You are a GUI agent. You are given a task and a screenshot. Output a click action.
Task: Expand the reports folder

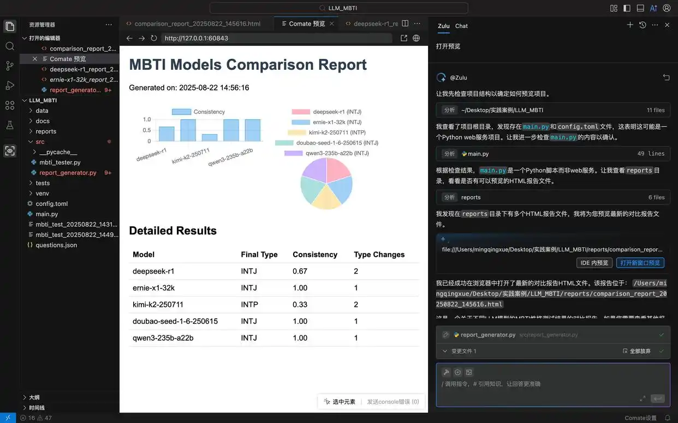coord(46,131)
